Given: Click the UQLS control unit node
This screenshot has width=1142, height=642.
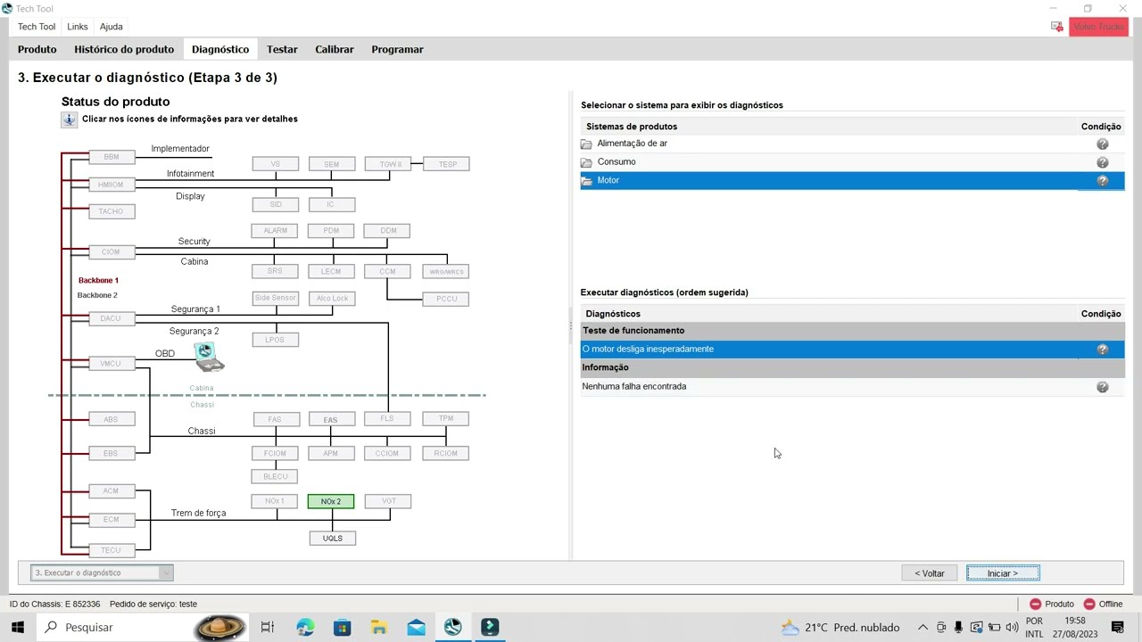Looking at the screenshot, I should click(x=333, y=538).
